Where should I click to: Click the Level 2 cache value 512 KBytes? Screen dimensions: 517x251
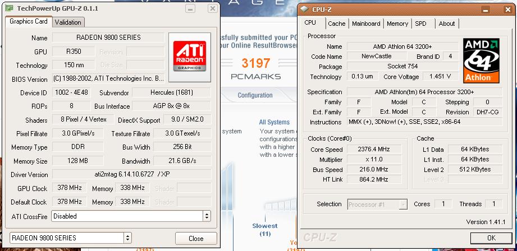coord(475,169)
